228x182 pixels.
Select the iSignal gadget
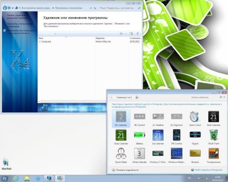pos(195,137)
